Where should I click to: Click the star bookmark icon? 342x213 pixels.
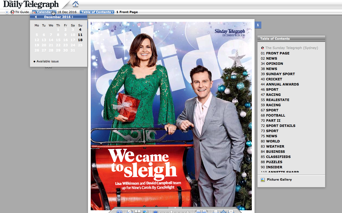click(223, 212)
